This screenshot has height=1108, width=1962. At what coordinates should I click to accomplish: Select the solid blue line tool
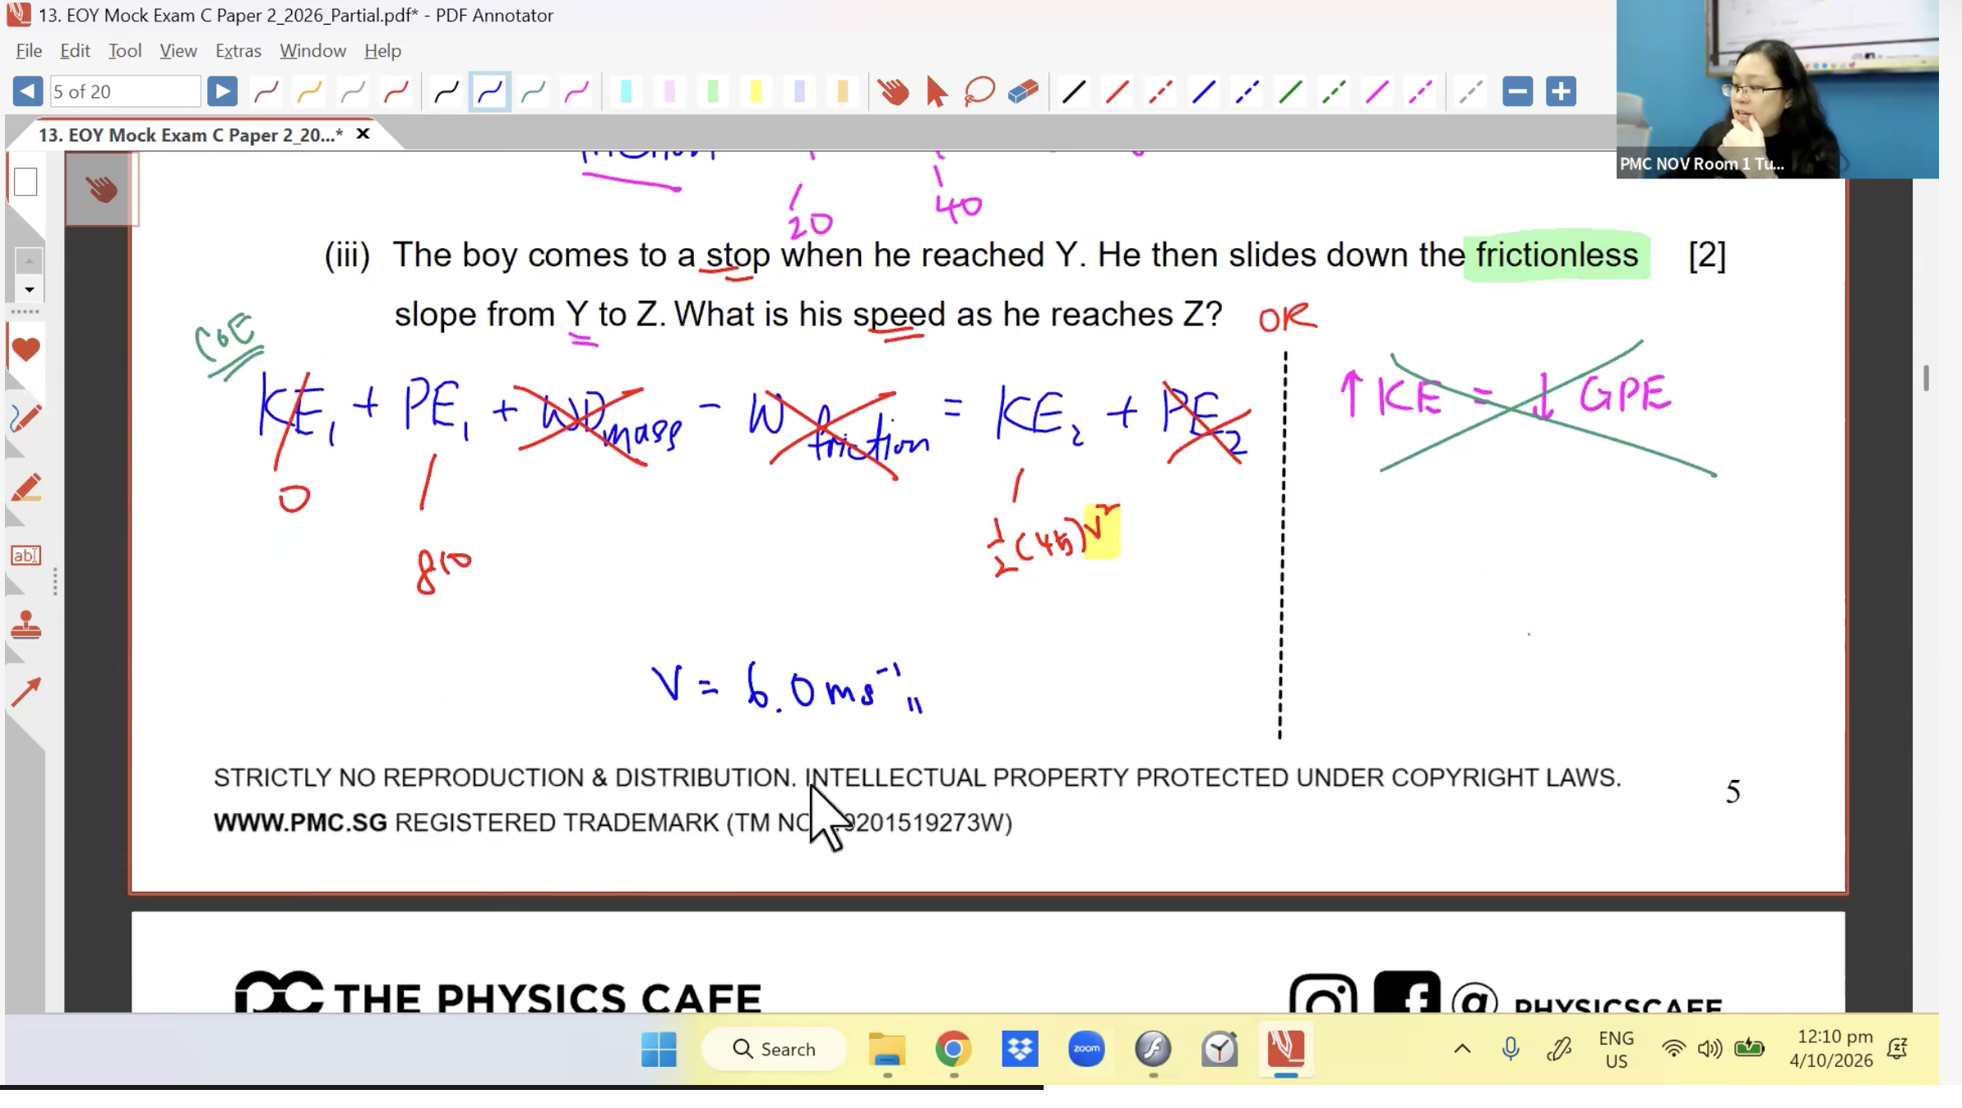point(1203,91)
